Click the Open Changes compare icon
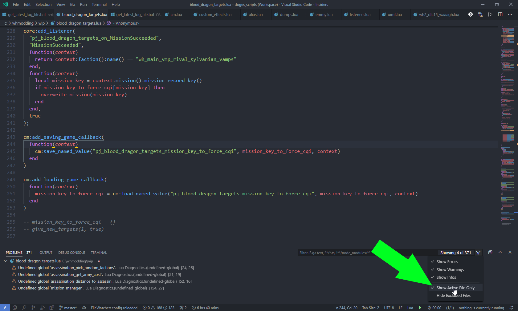Image resolution: width=518 pixels, height=311 pixels. (480, 14)
